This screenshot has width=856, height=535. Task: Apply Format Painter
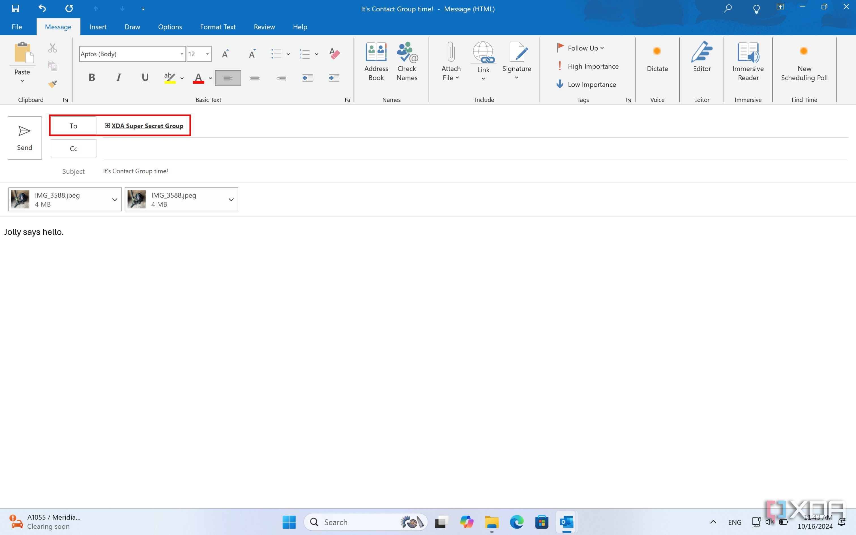[x=52, y=84]
